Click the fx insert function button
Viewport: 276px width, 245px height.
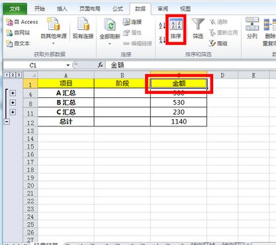[x=101, y=65]
